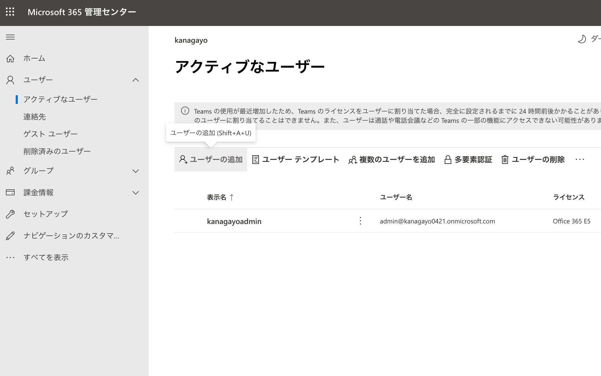Click ライセンス column header
Viewport: 601px width, 376px height.
(x=569, y=197)
